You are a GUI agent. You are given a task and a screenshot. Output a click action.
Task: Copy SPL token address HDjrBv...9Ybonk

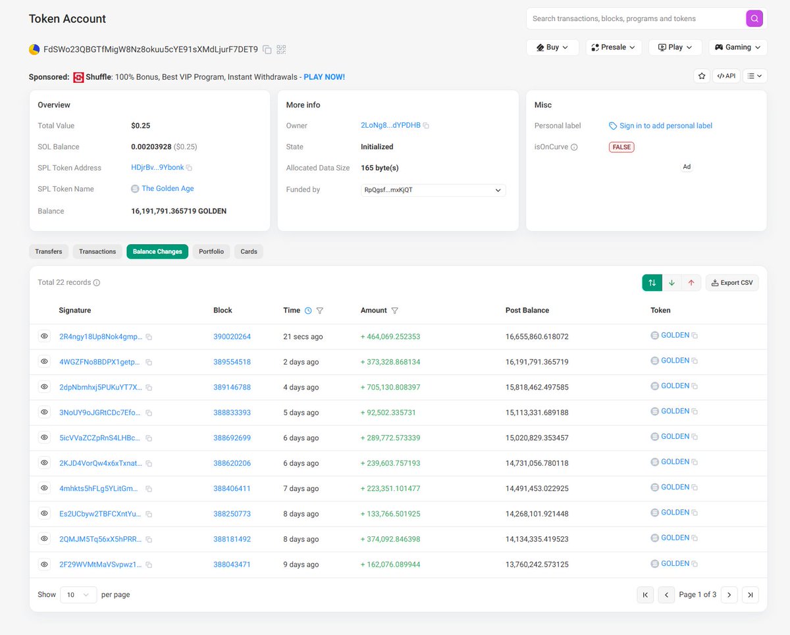tap(189, 168)
